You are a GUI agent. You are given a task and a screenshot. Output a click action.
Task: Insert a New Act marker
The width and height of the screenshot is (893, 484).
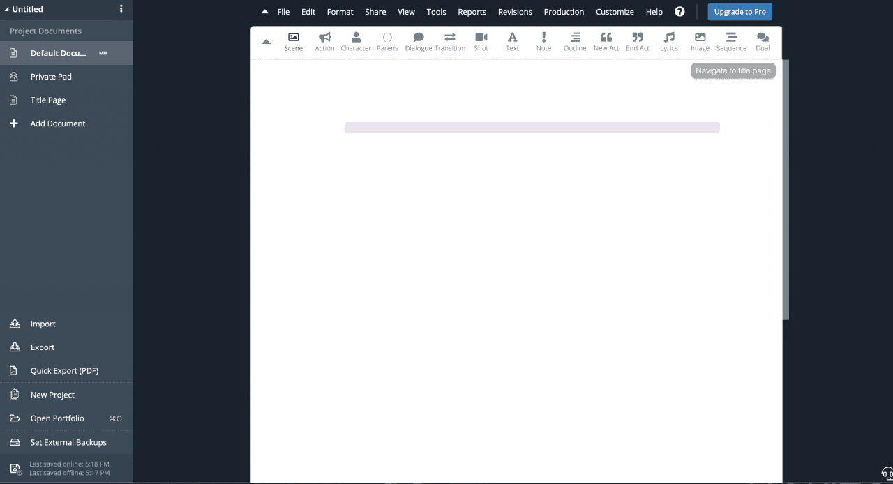606,40
